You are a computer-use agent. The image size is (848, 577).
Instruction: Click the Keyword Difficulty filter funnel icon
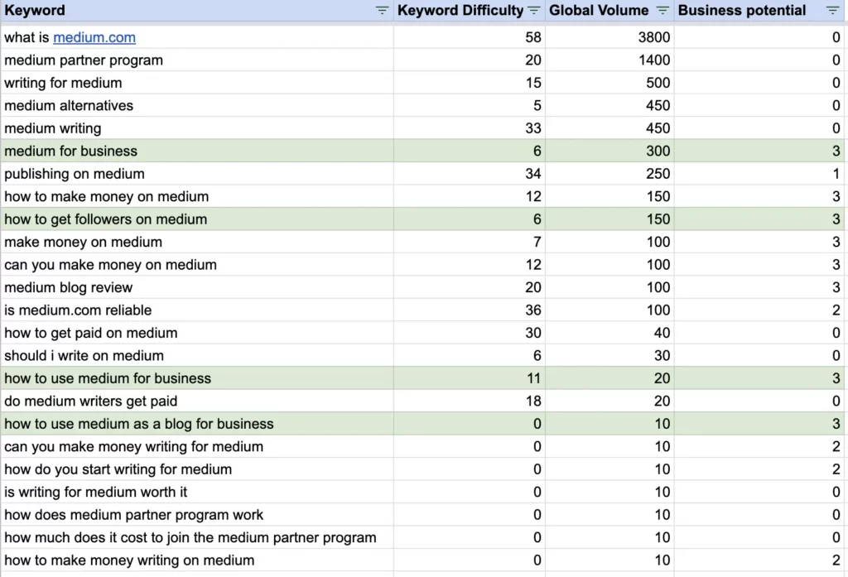[534, 11]
